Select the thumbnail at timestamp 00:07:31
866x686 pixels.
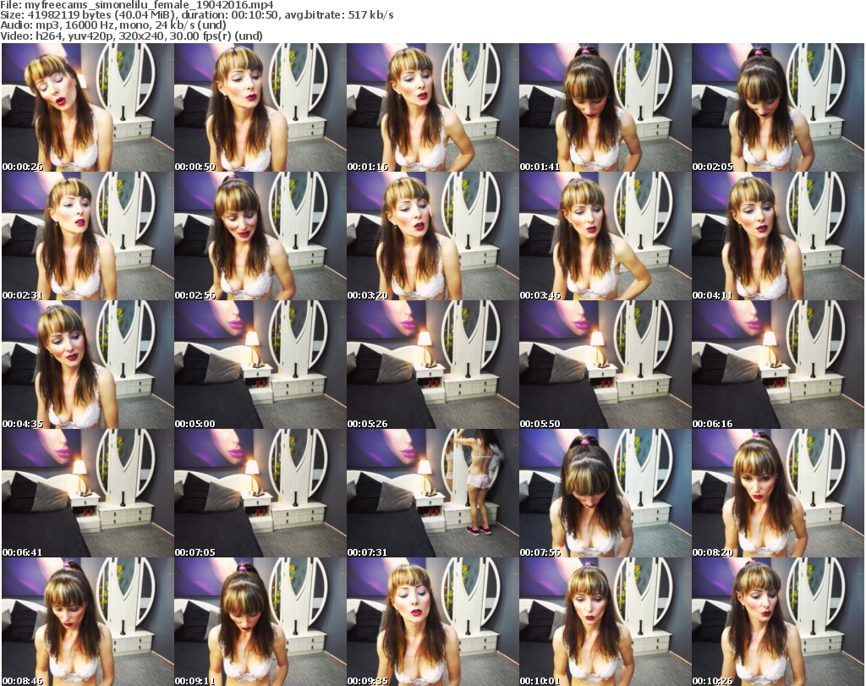point(432,493)
